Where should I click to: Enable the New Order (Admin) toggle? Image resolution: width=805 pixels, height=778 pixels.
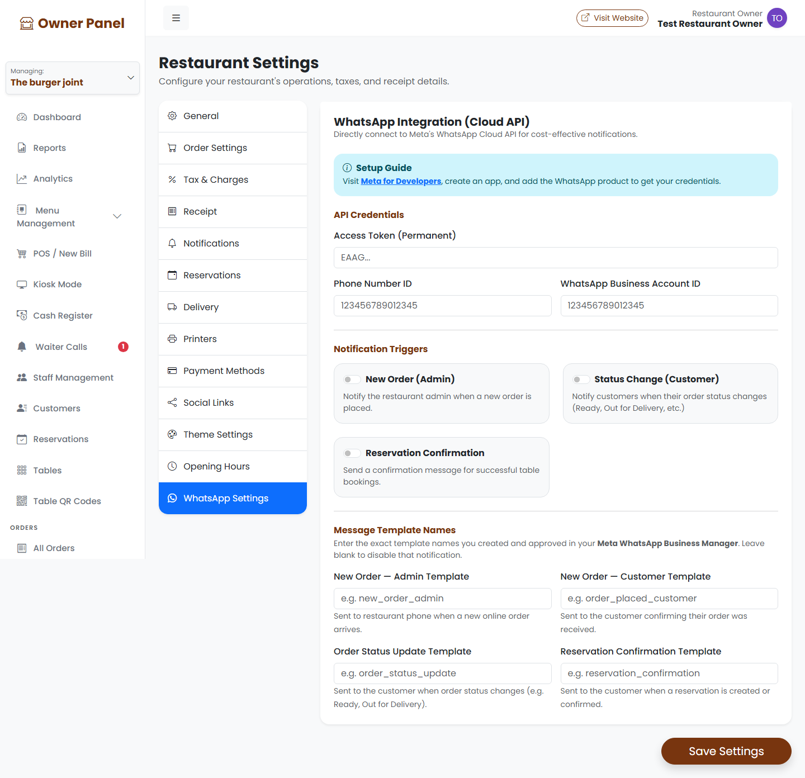pos(352,379)
